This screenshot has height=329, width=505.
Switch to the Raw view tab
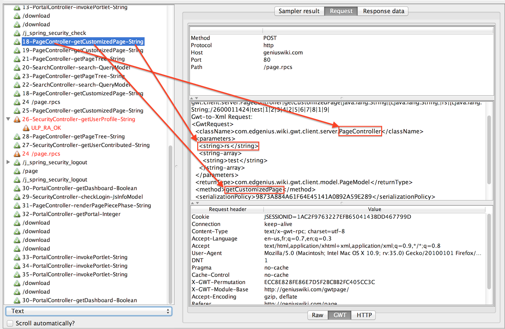(x=317, y=315)
